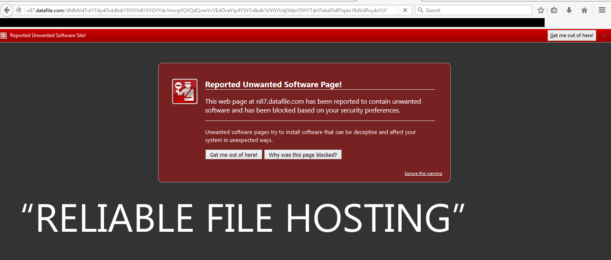Screen dimensions: 611x260
Task: Click the 'RELIABLE FILE HOSTING' caption text
Action: click(x=243, y=218)
